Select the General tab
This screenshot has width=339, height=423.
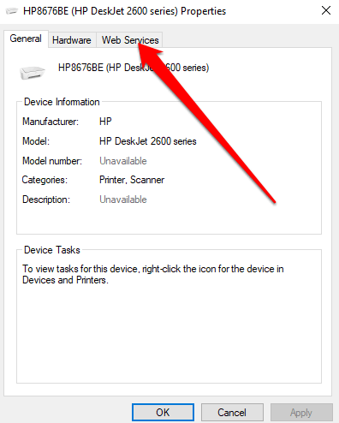(x=26, y=39)
